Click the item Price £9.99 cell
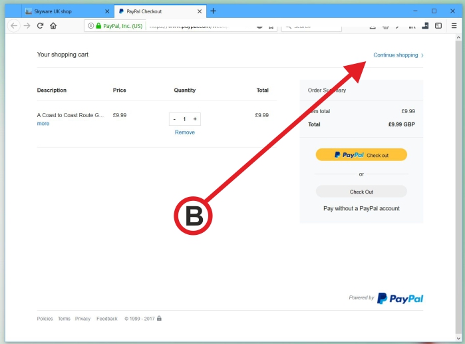Image resolution: width=465 pixels, height=344 pixels. 120,115
